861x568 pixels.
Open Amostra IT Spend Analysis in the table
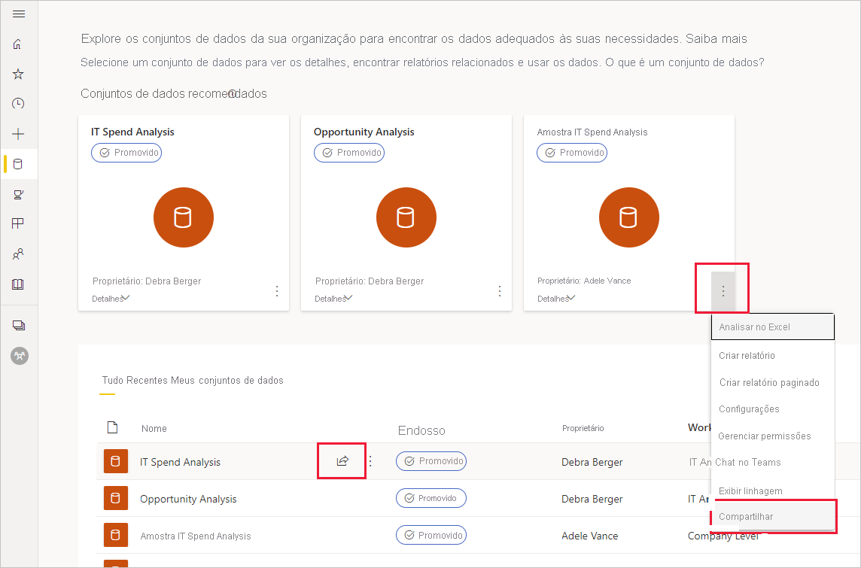(196, 536)
